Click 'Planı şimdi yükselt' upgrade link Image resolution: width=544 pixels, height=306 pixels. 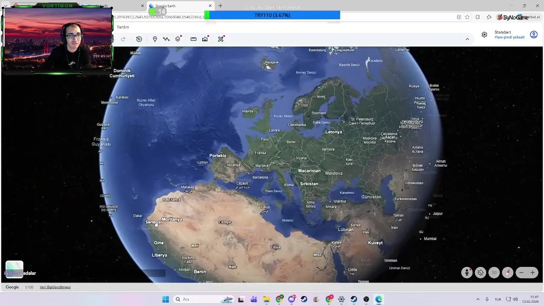point(510,37)
